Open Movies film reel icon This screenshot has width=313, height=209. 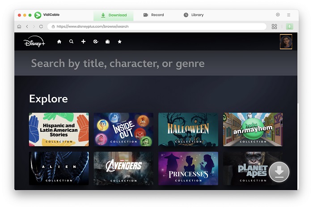(x=96, y=42)
